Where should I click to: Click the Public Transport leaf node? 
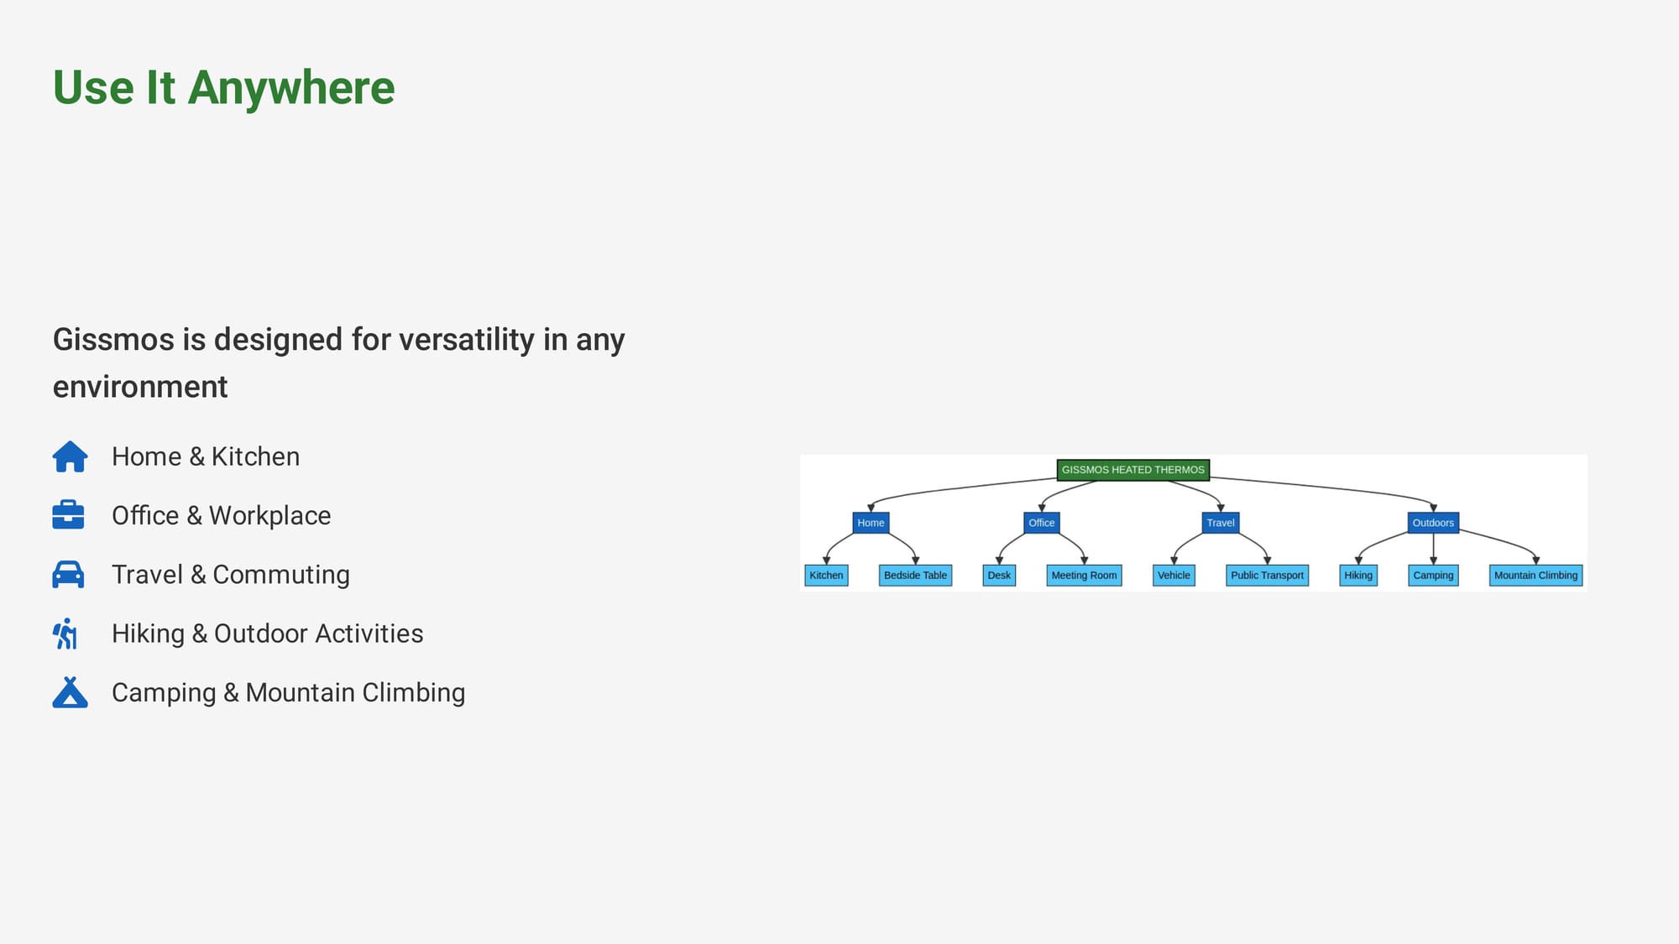tap(1267, 576)
